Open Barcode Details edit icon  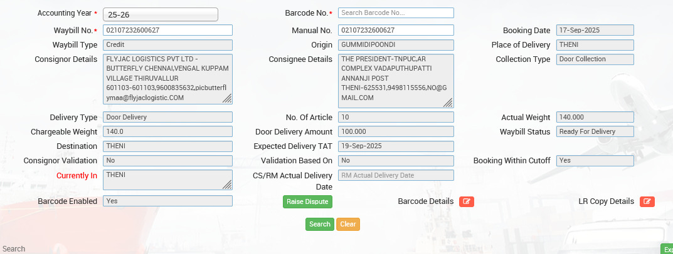point(466,201)
